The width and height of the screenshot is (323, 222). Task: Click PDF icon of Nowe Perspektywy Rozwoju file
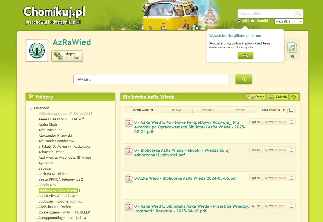(129, 123)
